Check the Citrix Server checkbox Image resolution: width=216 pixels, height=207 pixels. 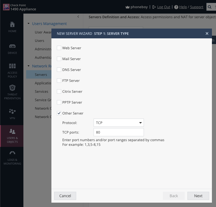pos(59,91)
